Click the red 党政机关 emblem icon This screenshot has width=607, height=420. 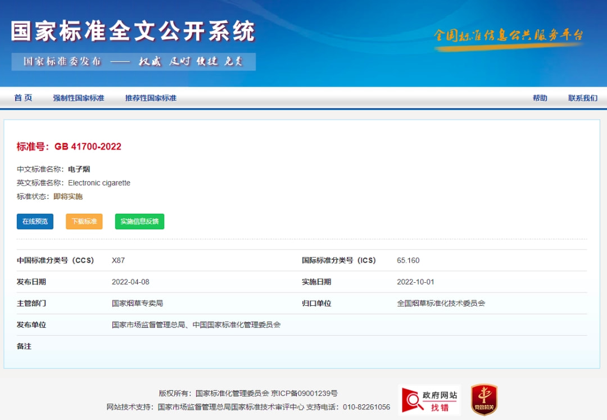pyautogui.click(x=483, y=400)
